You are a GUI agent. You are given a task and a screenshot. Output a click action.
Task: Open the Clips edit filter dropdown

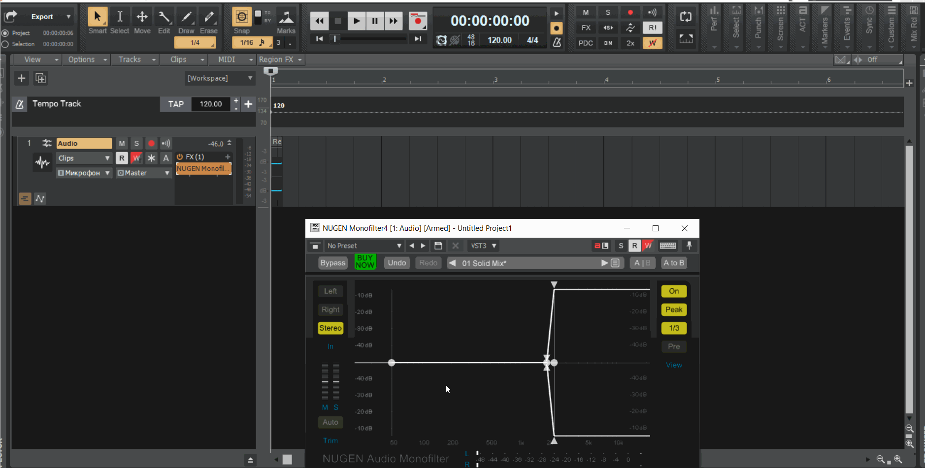point(84,158)
